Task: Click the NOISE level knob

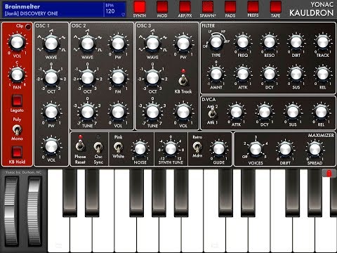Action: pos(140,149)
